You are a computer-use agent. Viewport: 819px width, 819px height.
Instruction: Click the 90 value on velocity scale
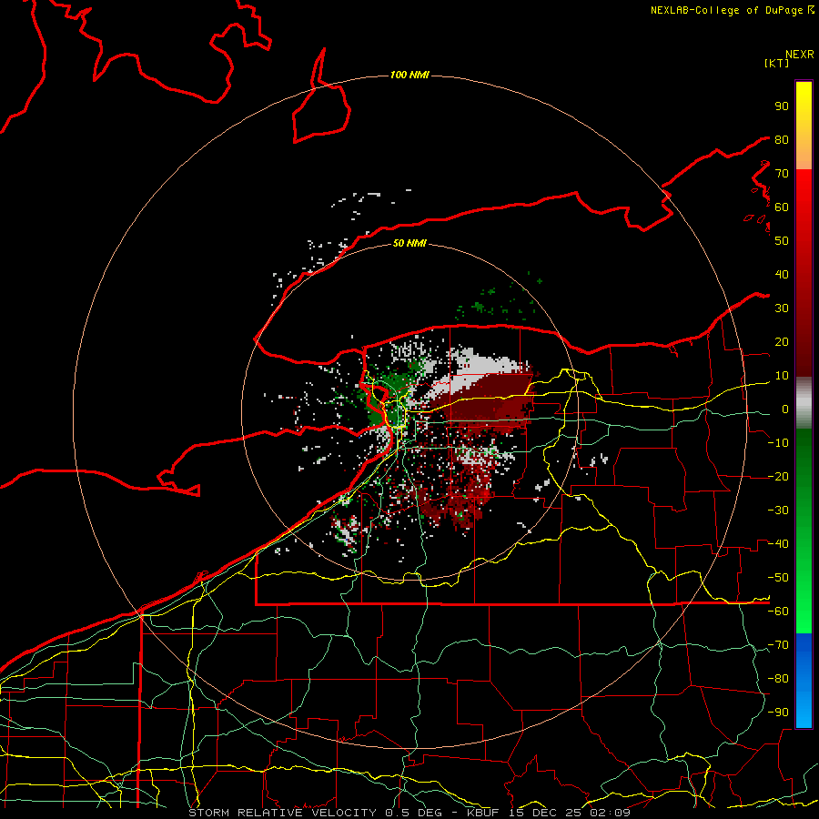782,106
